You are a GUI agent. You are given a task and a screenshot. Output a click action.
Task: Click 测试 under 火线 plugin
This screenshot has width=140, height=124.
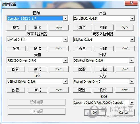[103, 90]
